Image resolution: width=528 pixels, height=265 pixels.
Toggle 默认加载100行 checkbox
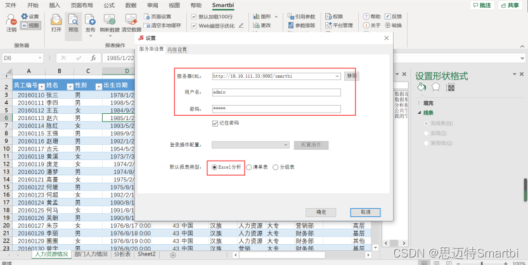click(x=194, y=16)
